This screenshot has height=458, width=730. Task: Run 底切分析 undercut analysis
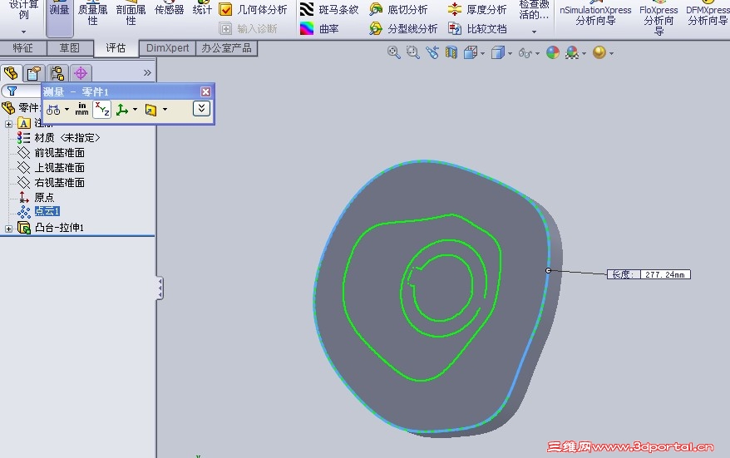(398, 9)
